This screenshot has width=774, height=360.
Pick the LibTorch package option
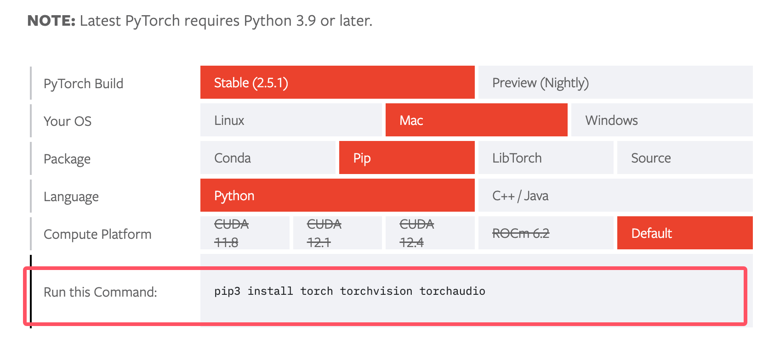[546, 158]
